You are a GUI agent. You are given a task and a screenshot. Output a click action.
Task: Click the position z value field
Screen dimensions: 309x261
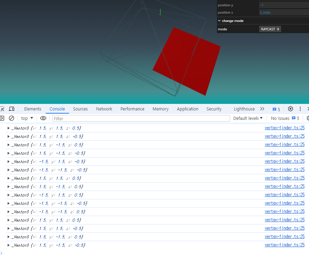(284, 13)
